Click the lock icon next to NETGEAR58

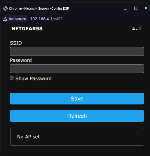[133, 29]
